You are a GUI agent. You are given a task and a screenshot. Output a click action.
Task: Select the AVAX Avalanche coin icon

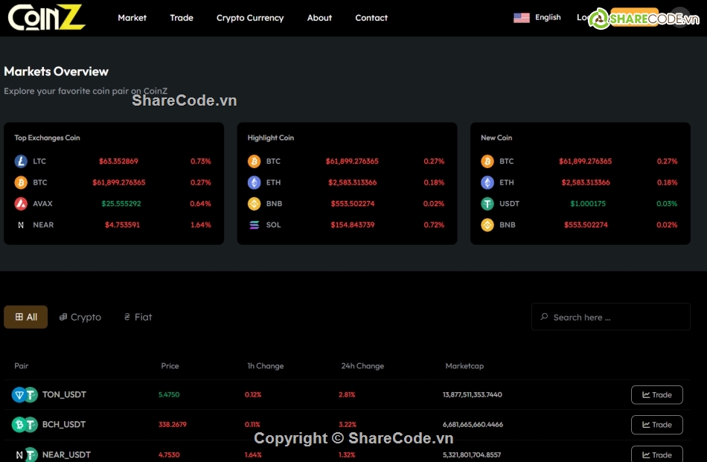pos(20,203)
